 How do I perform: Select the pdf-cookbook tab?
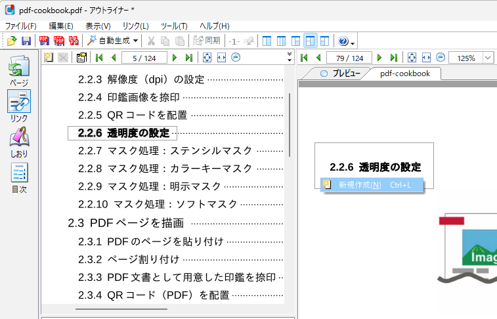click(404, 74)
